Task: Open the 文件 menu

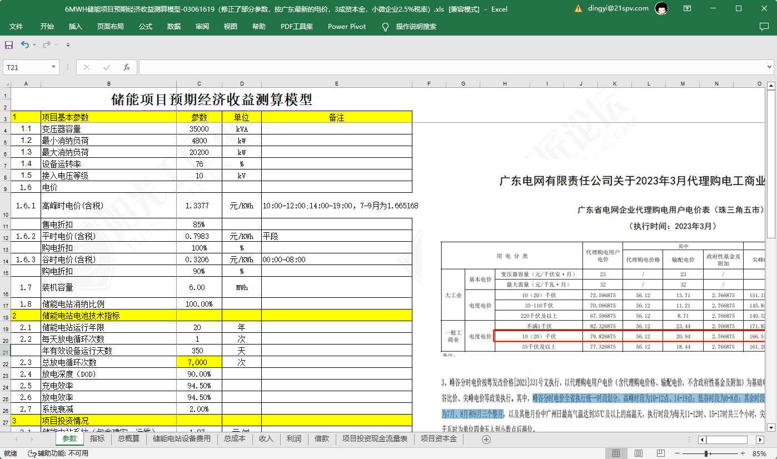Action: tap(16, 26)
